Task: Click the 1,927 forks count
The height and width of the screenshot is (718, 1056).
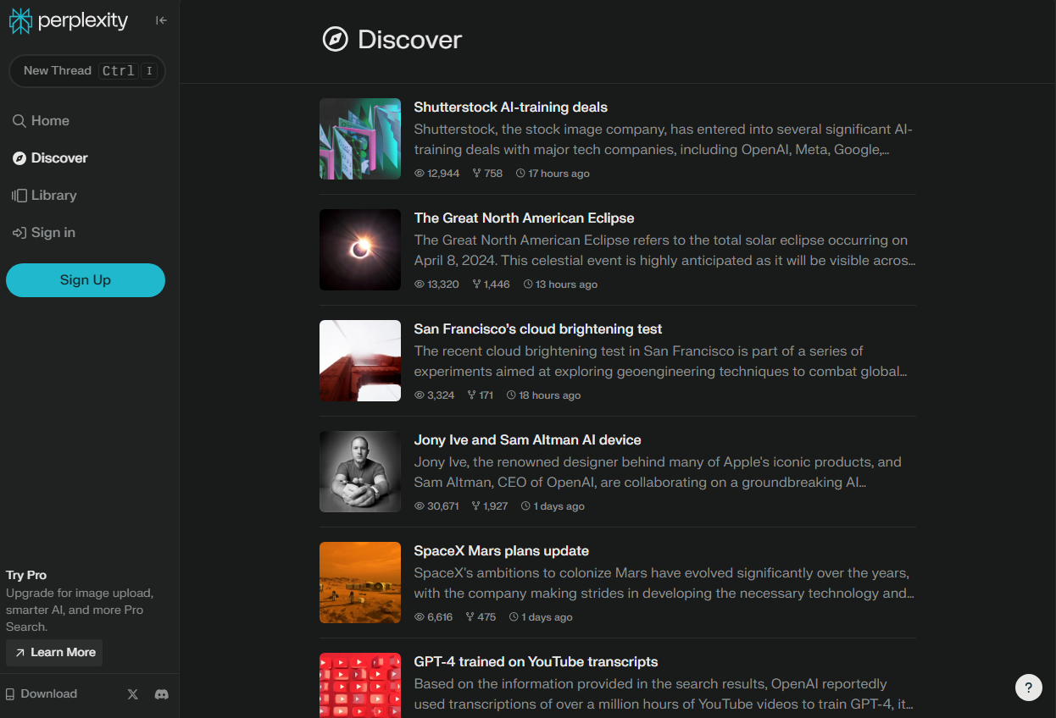Action: (490, 506)
